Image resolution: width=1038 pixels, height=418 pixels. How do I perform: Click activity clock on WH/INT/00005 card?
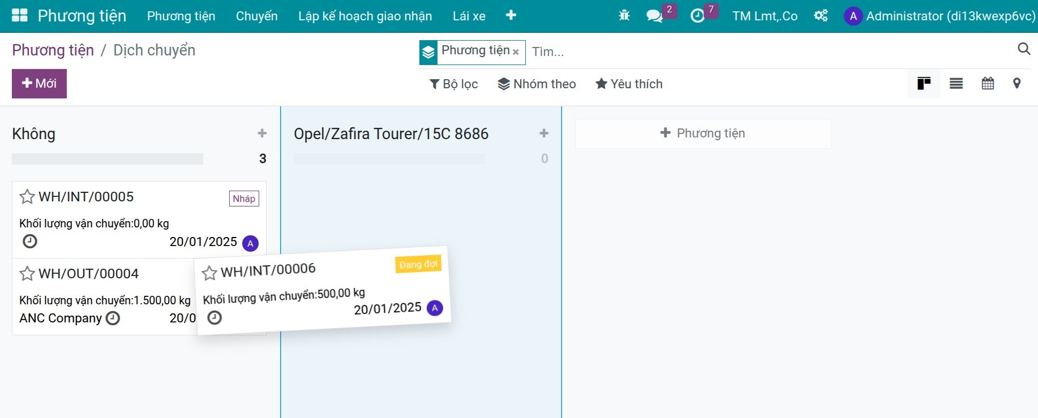click(x=30, y=242)
